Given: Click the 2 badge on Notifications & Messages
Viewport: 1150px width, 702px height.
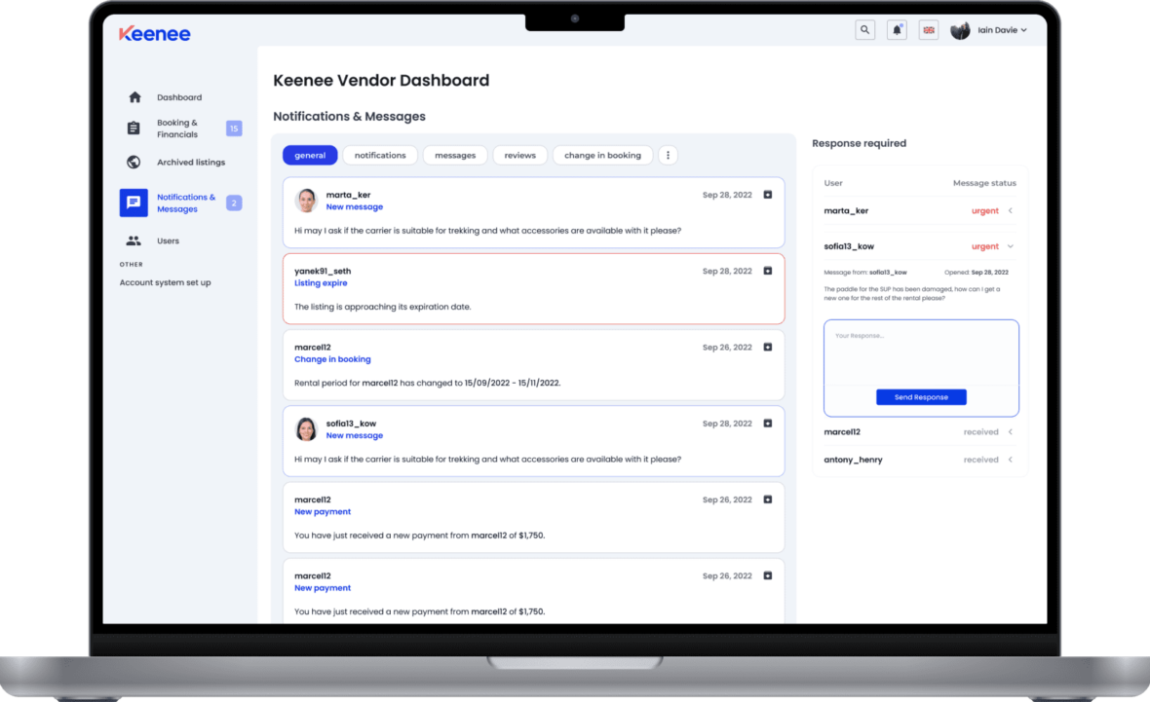Looking at the screenshot, I should click(x=234, y=203).
